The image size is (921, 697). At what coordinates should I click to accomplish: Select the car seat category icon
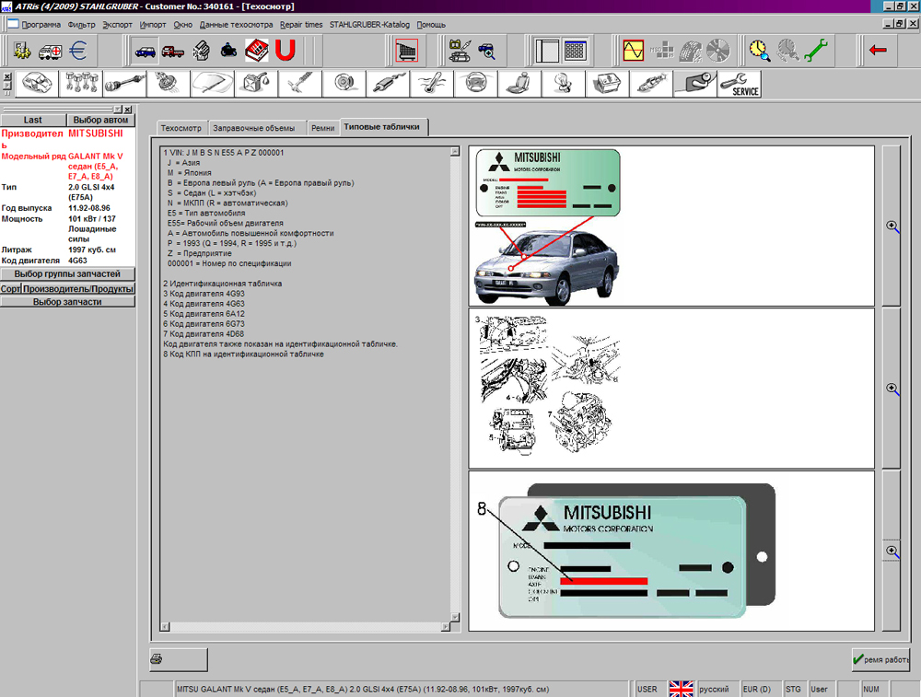519,84
